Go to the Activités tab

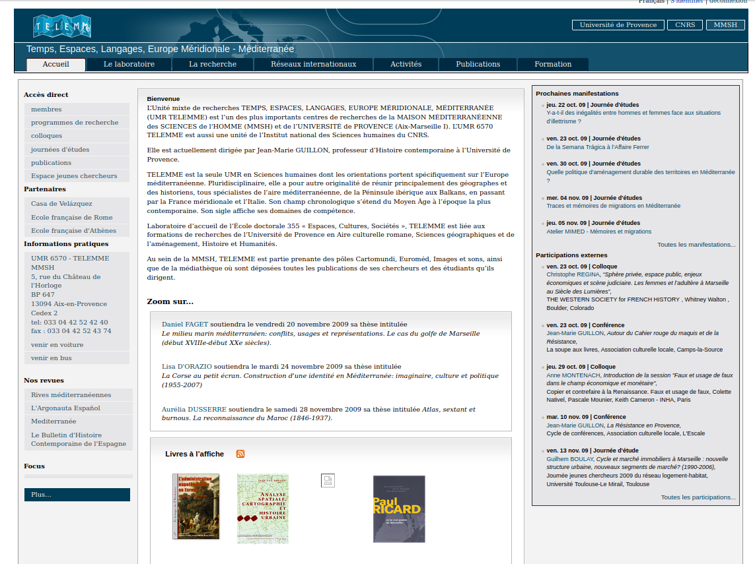[x=406, y=65]
